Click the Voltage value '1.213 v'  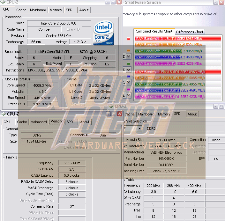(x=80, y=42)
